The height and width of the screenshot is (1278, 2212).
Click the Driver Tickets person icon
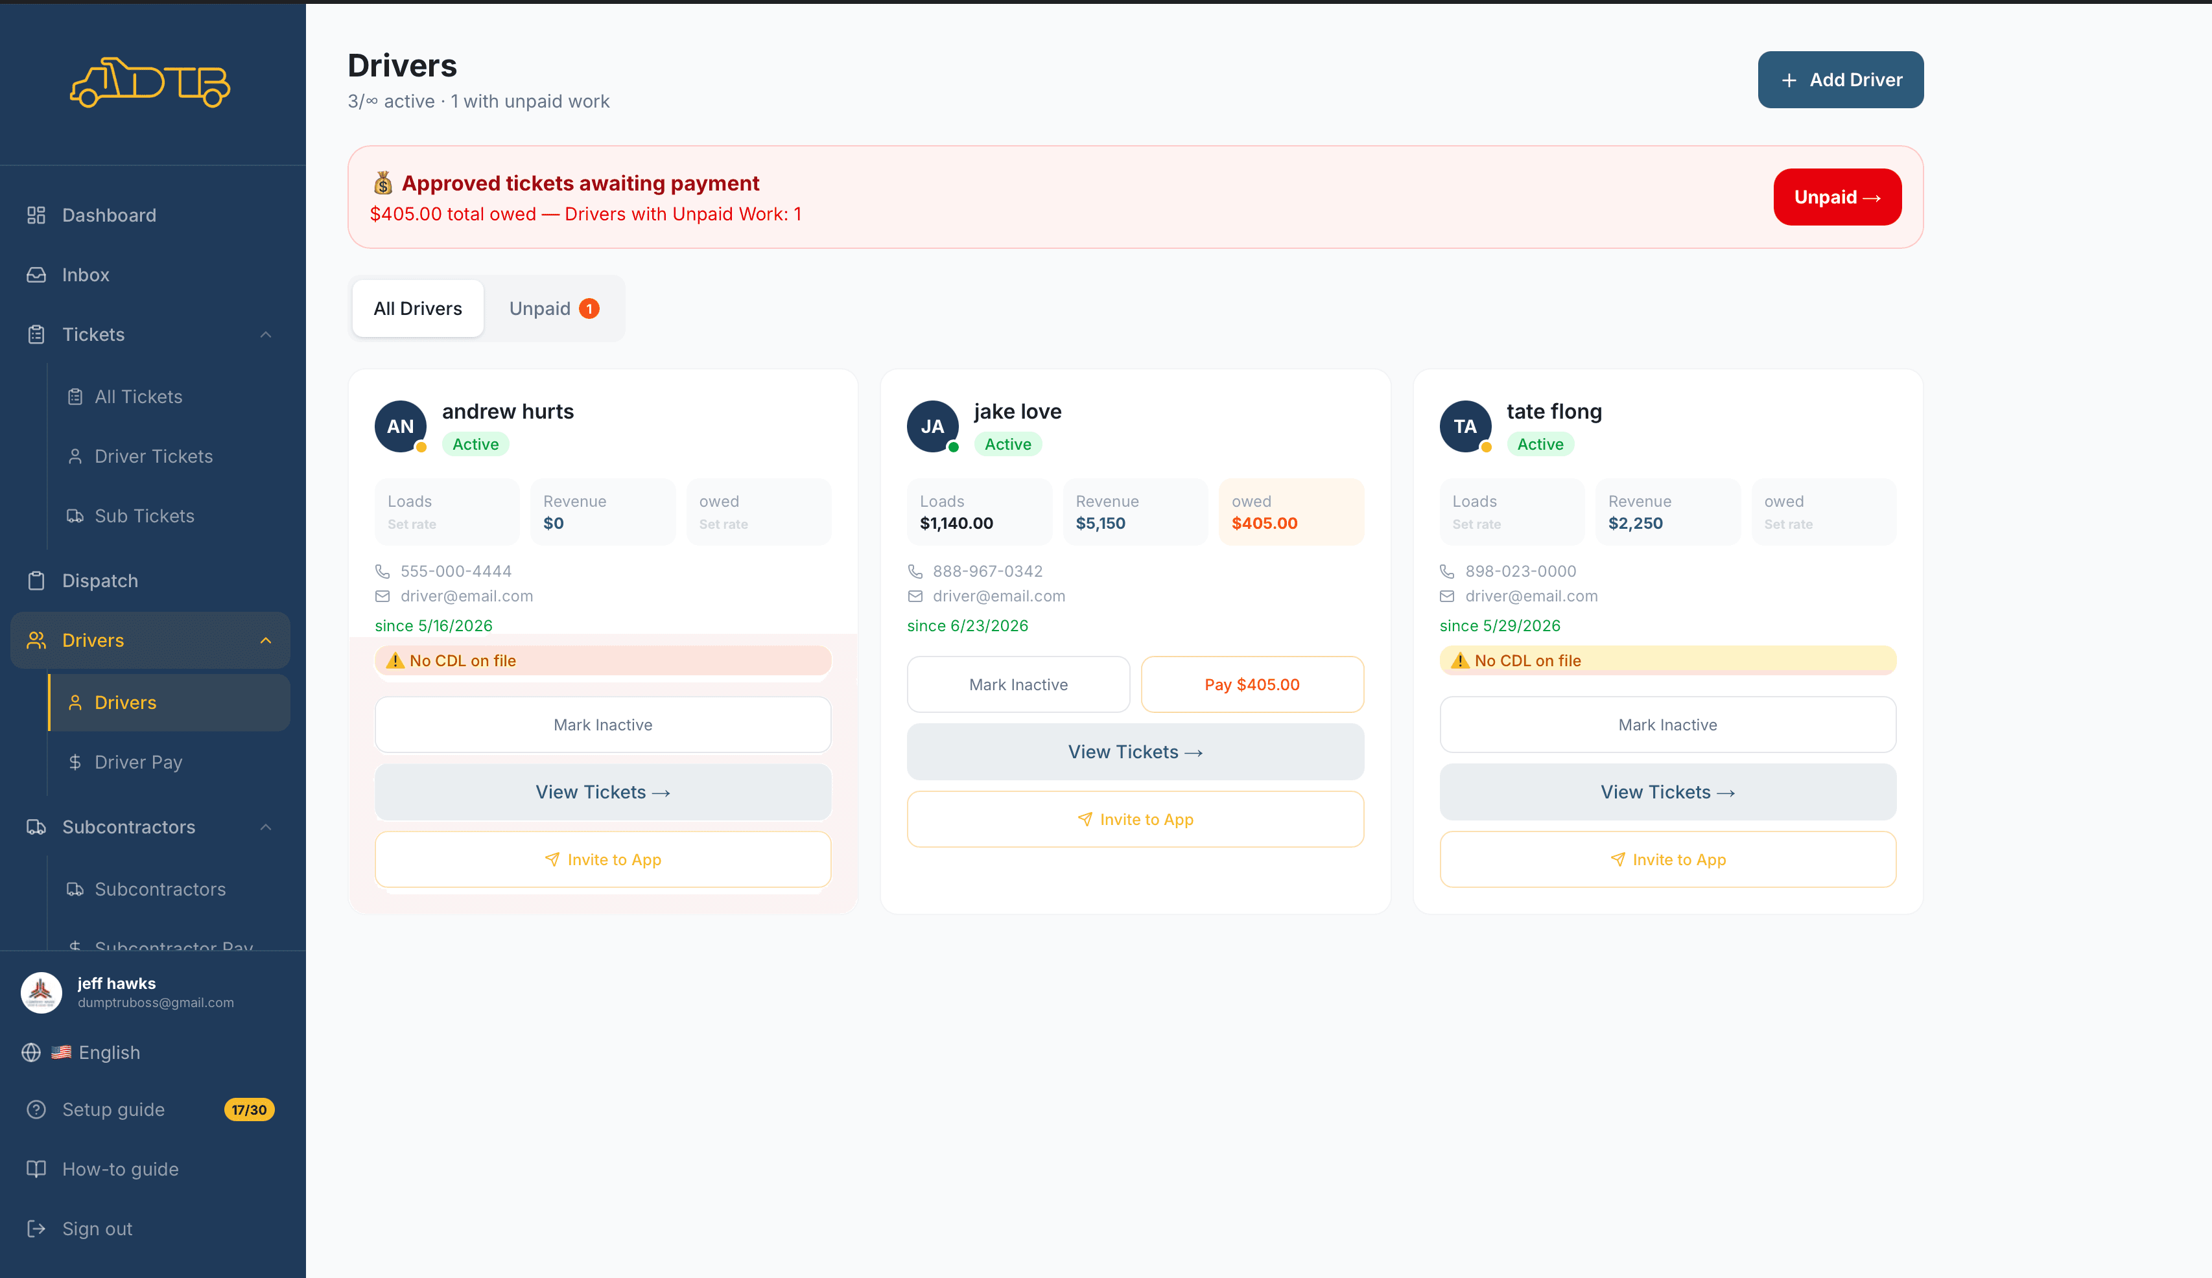75,456
